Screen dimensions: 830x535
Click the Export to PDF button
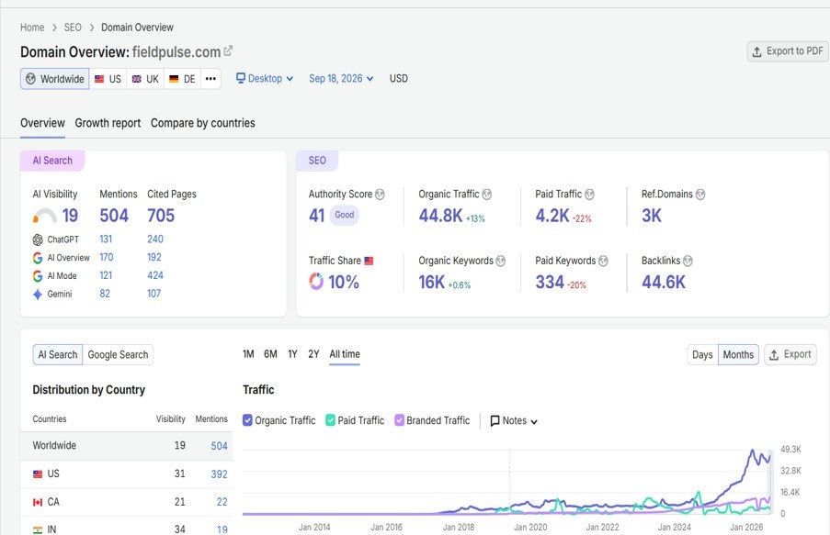tap(789, 51)
